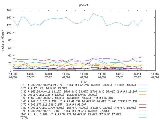Click green line sample for entry 10

coord(142,114)
